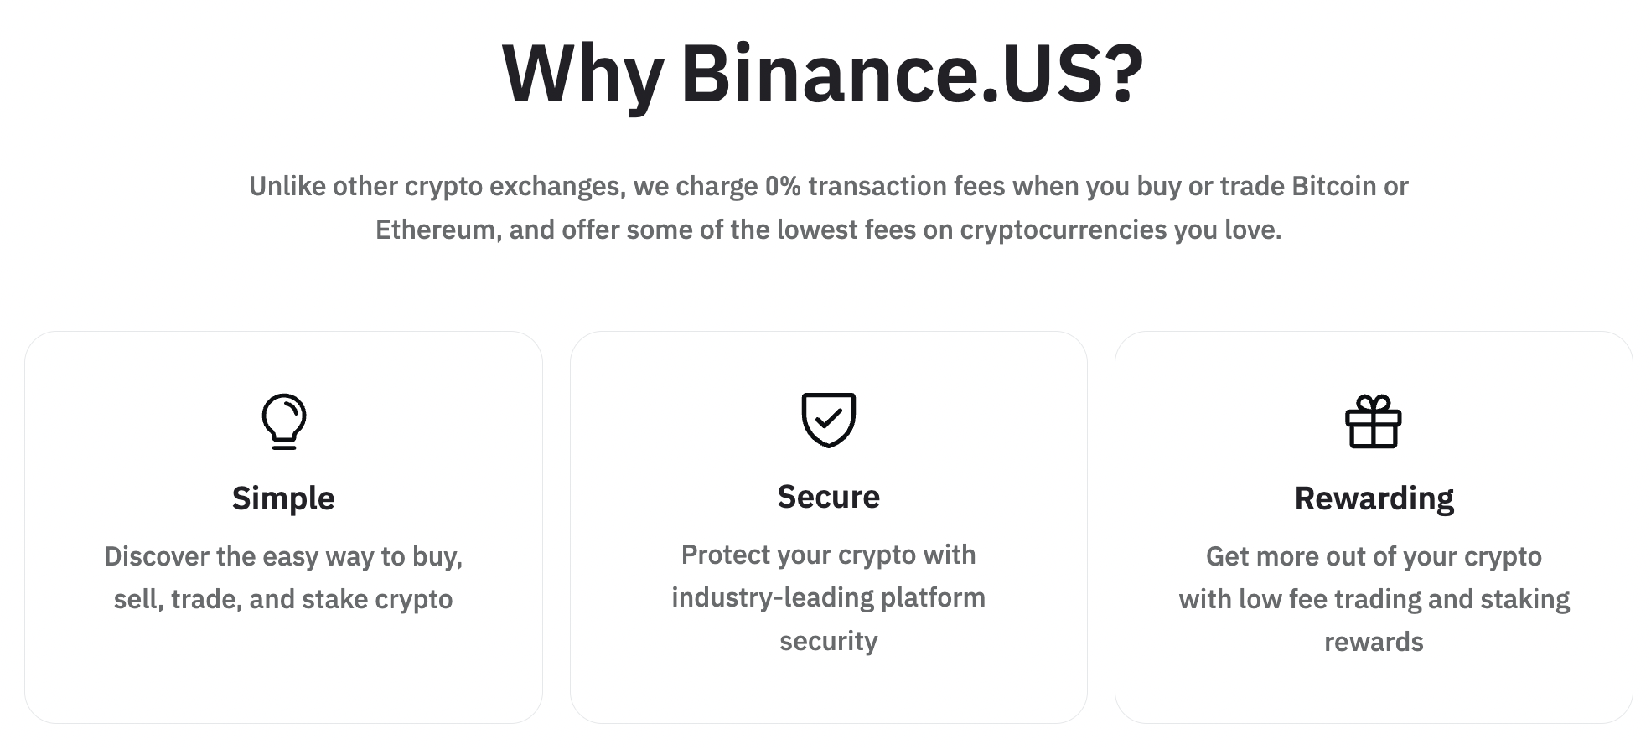
Task: Click with low fee trading and staking line
Action: 1374,599
